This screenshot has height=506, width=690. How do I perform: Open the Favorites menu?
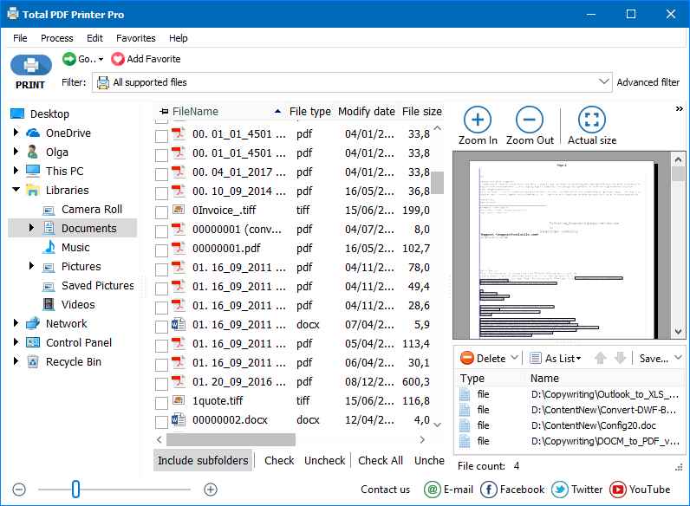(136, 38)
